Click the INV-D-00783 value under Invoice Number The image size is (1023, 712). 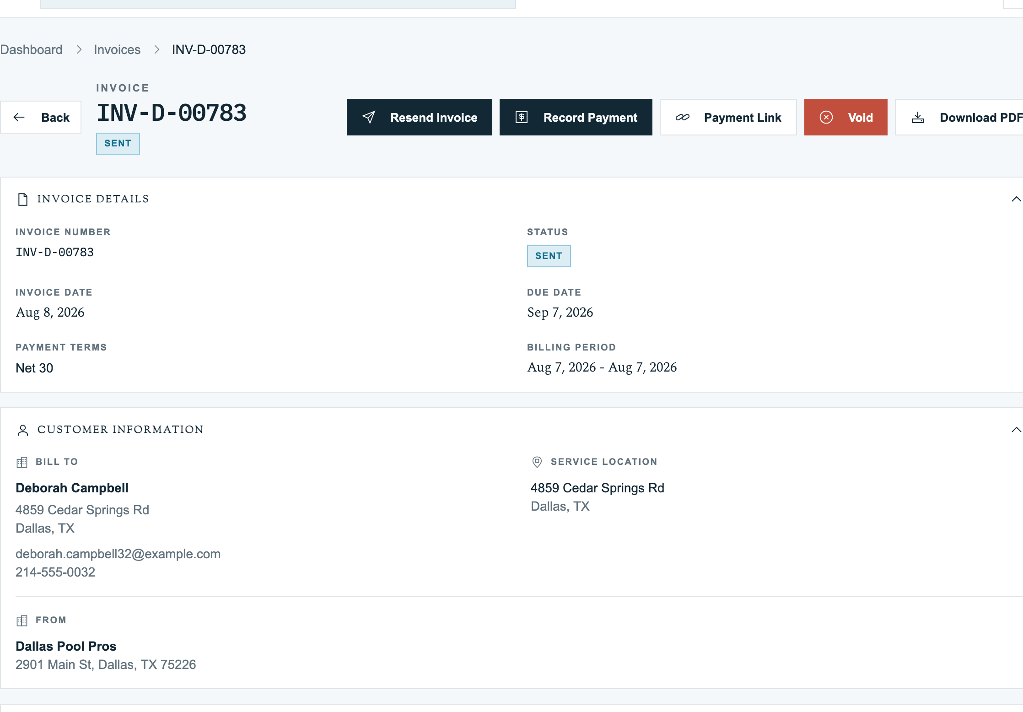(54, 252)
